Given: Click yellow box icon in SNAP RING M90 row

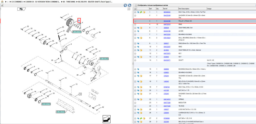Looking at the screenshot, I should tap(141, 28).
